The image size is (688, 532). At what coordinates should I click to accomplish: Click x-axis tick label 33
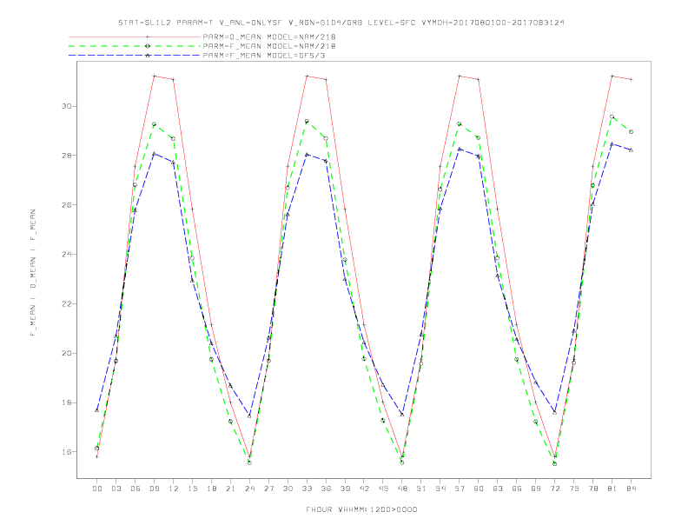click(x=307, y=489)
